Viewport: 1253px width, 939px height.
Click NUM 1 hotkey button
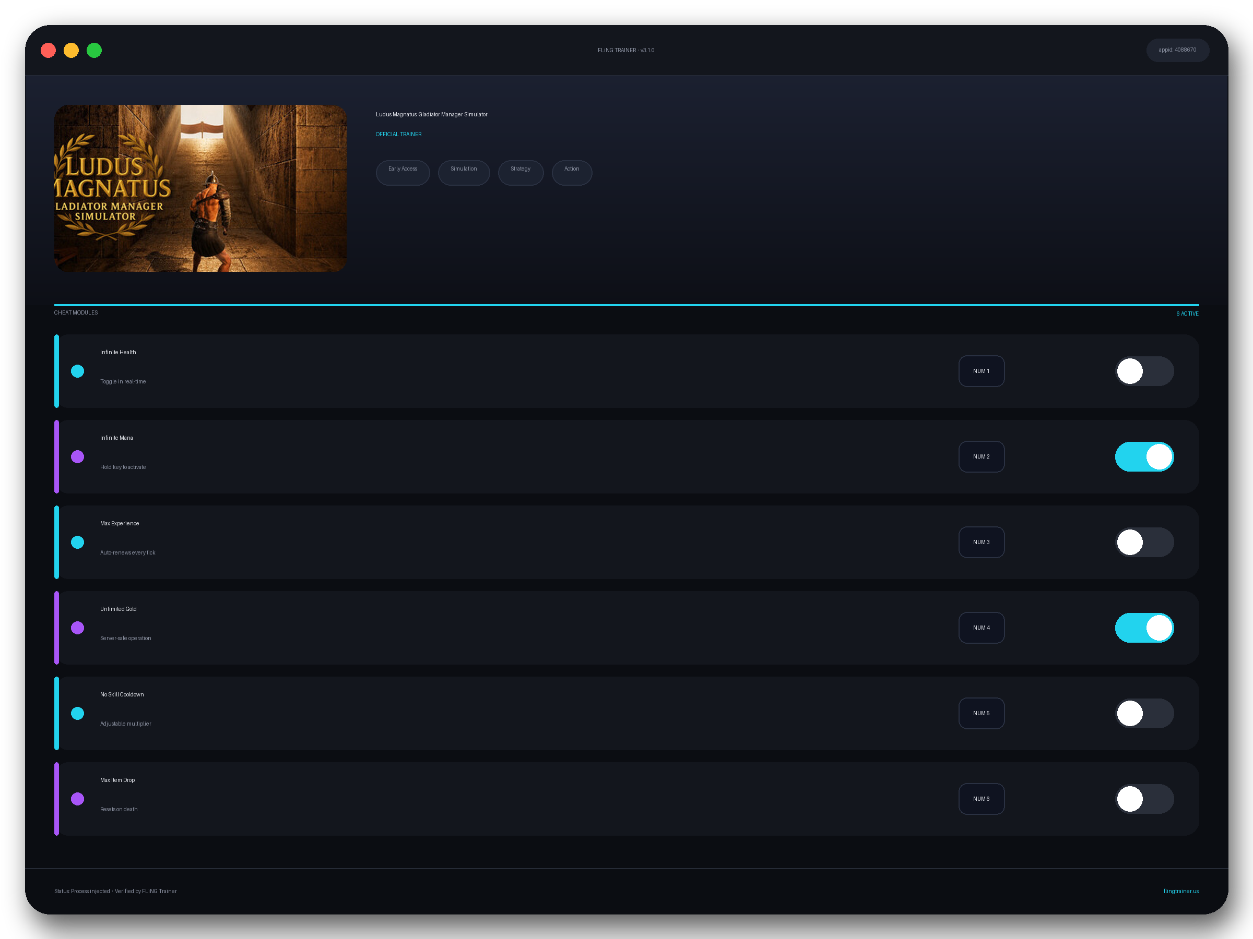coord(981,371)
